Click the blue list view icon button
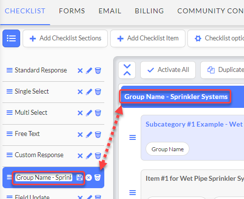 tap(11, 38)
